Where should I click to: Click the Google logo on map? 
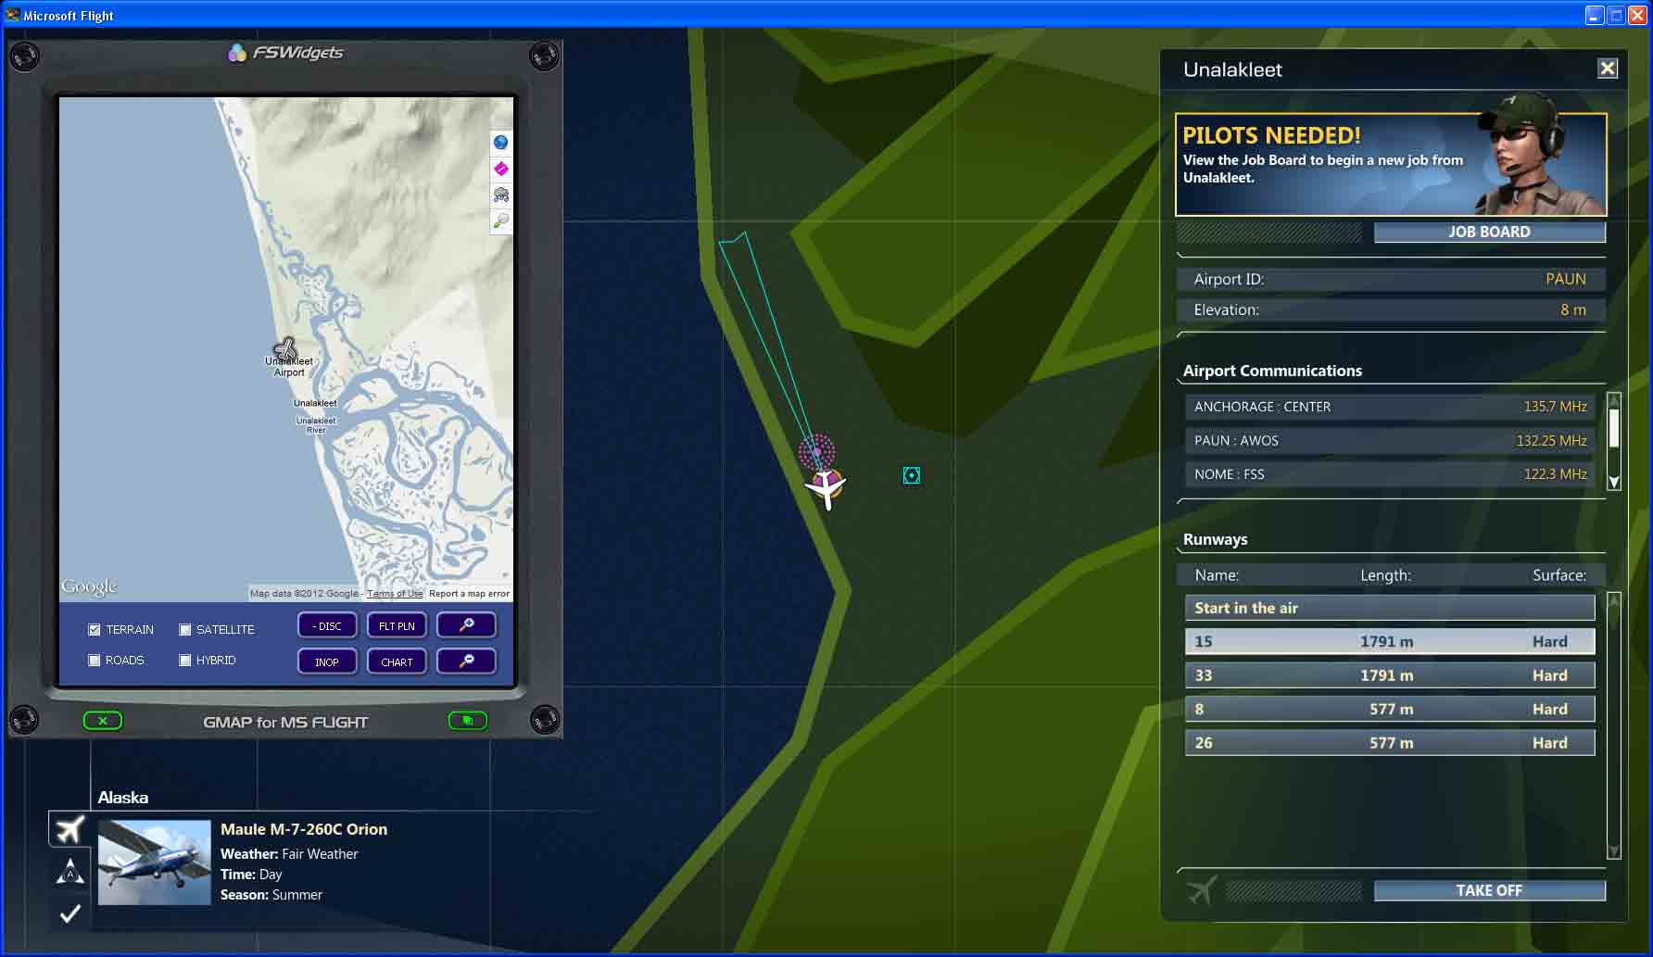pos(89,586)
